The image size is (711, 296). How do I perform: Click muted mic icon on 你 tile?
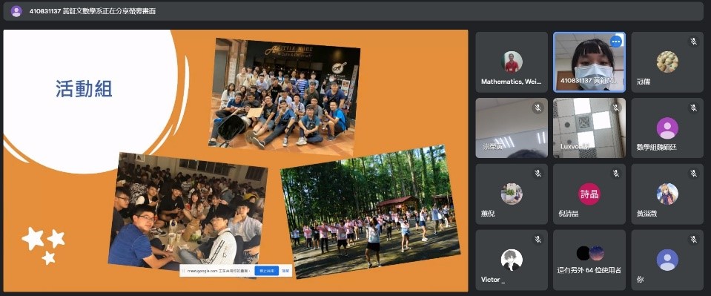(x=693, y=240)
